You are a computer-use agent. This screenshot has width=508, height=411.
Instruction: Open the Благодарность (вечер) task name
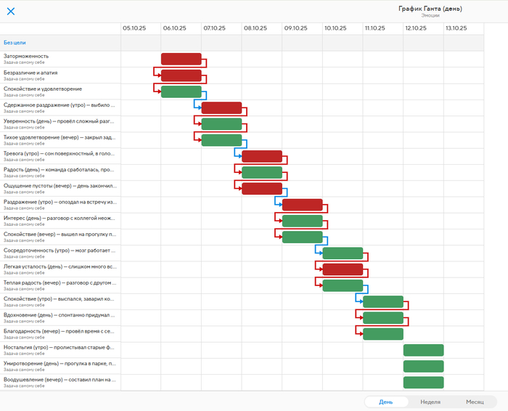58,331
